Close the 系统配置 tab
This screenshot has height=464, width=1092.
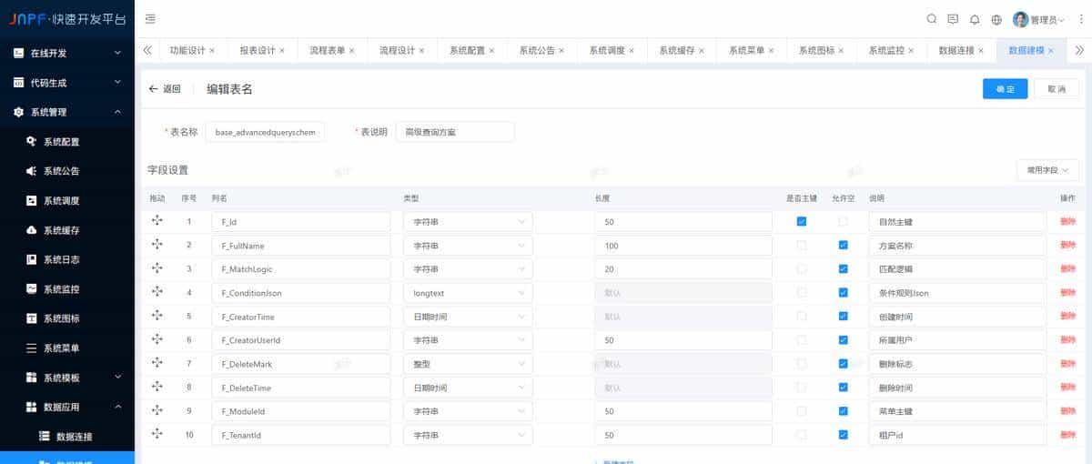pyautogui.click(x=491, y=51)
